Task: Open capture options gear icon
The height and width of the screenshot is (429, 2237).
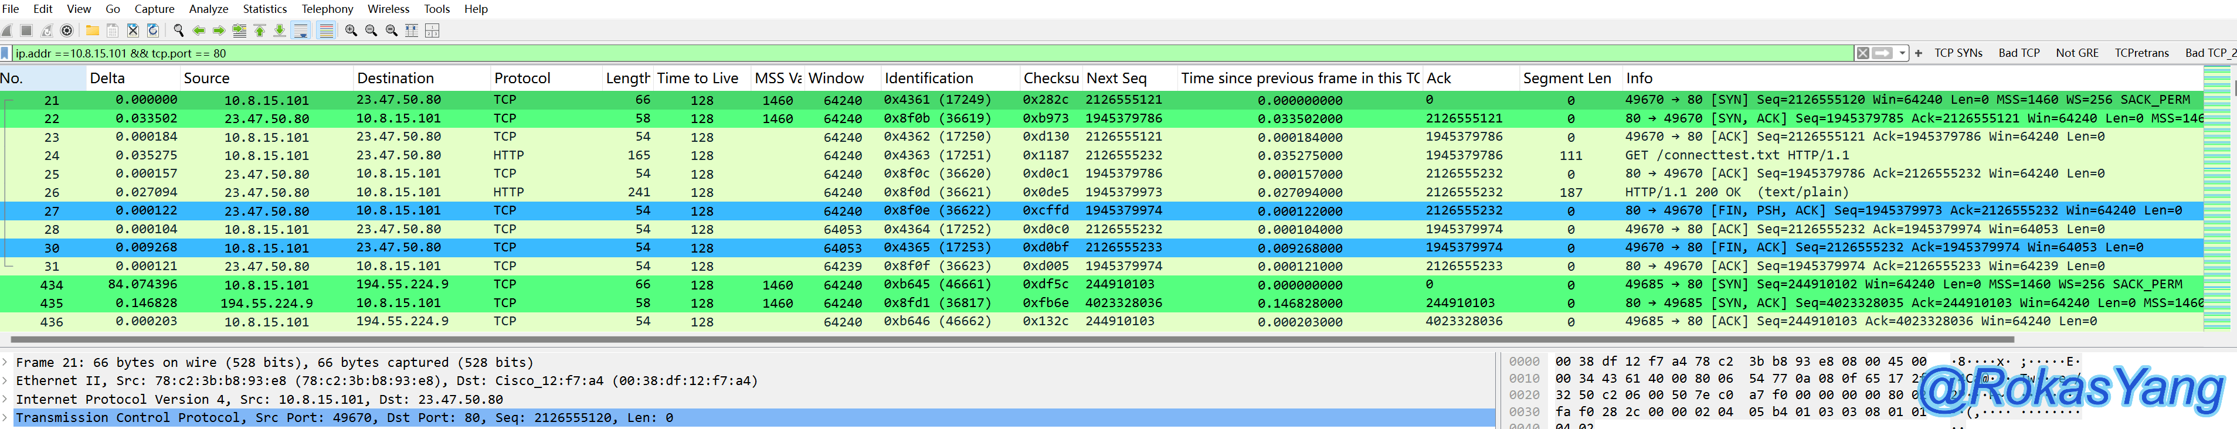Action: coord(67,30)
